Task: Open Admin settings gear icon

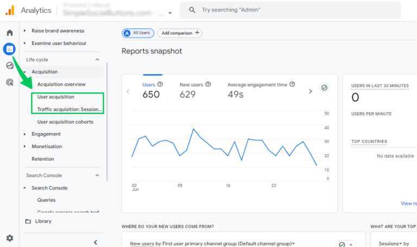Action: (x=9, y=238)
